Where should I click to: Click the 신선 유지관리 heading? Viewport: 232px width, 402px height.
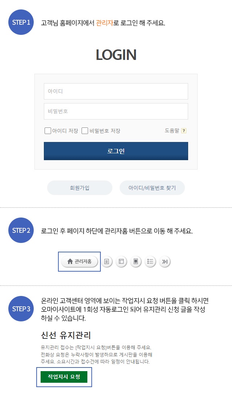pos(66,335)
